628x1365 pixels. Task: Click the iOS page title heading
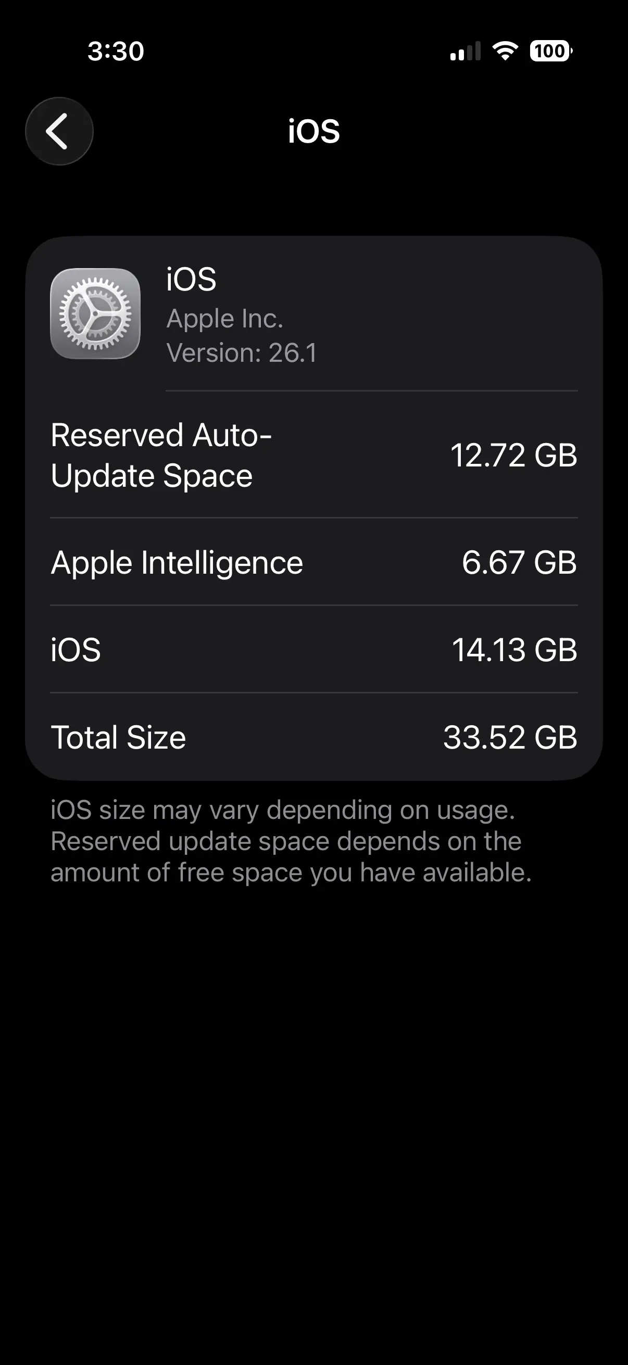point(313,131)
